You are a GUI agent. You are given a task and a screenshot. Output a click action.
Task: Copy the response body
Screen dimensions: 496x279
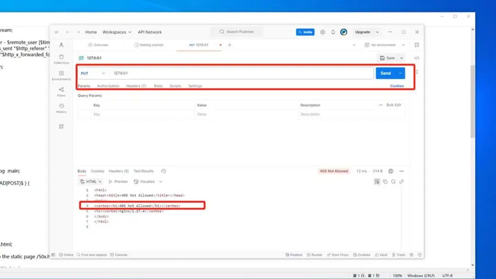[x=385, y=181]
